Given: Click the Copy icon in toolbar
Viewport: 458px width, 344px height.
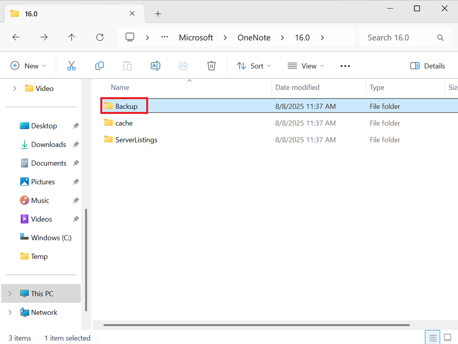Looking at the screenshot, I should [x=99, y=66].
